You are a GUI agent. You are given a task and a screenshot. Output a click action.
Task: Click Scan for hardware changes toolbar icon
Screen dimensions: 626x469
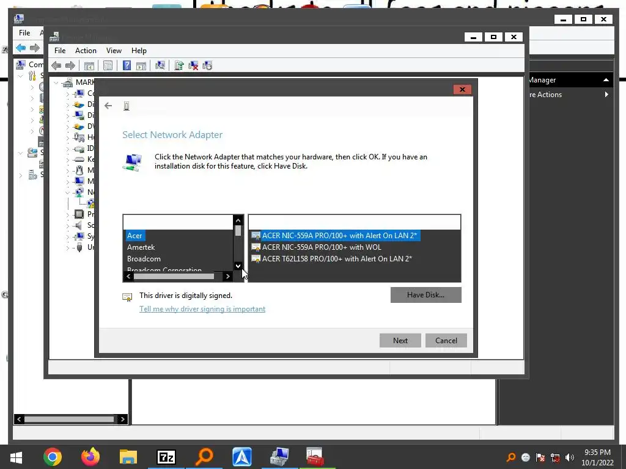point(160,65)
